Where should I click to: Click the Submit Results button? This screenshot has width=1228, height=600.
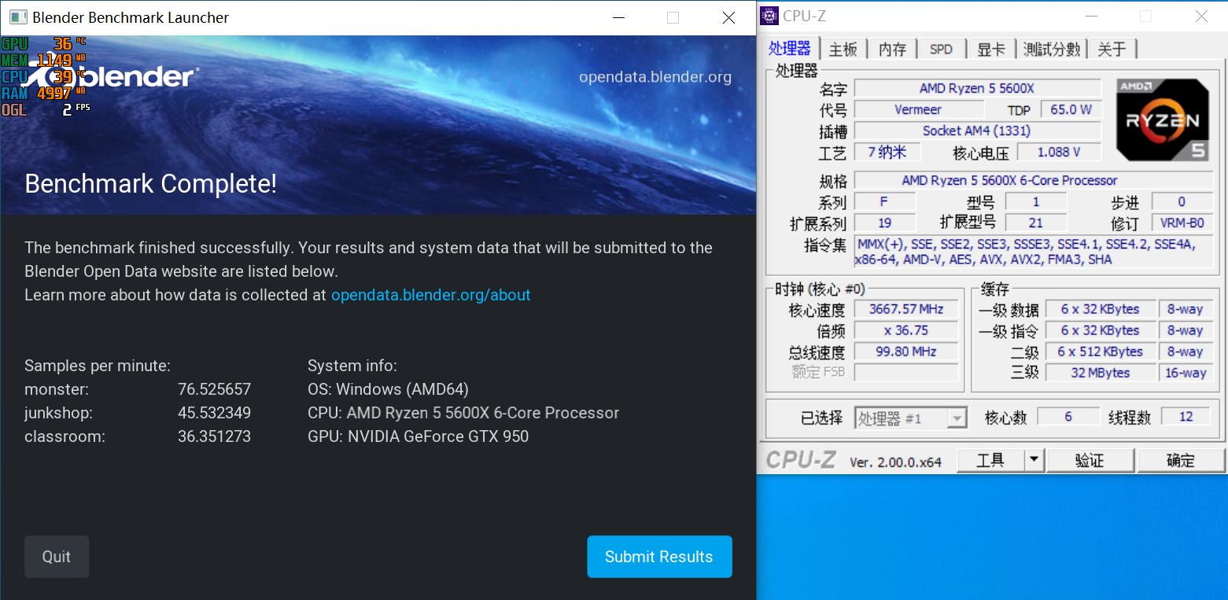coord(658,556)
